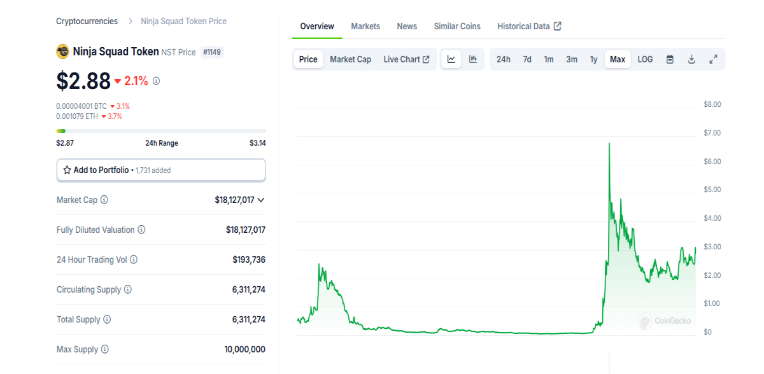The height and width of the screenshot is (374, 764).
Task: Toggle LOG scale on chart
Action: [x=645, y=59]
